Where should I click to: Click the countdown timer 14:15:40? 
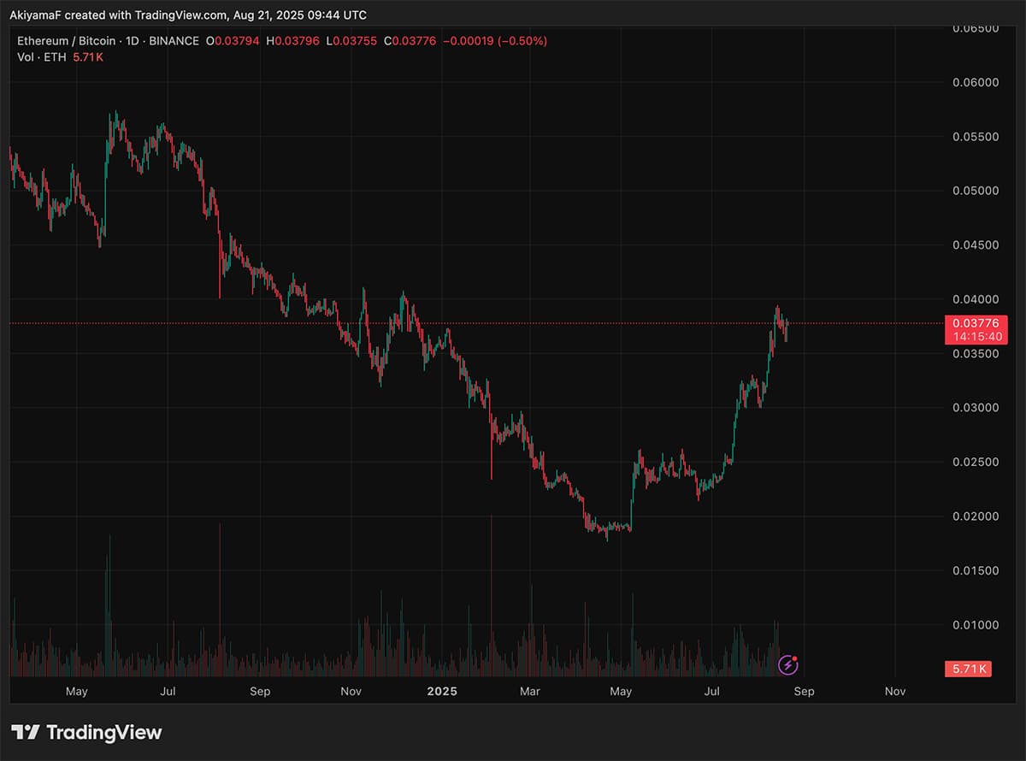click(x=977, y=337)
